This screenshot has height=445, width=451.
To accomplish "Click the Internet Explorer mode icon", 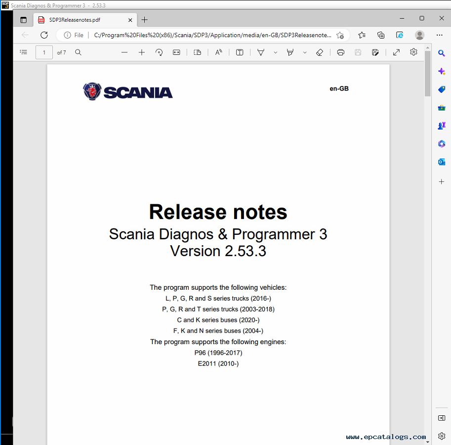I will (400, 35).
